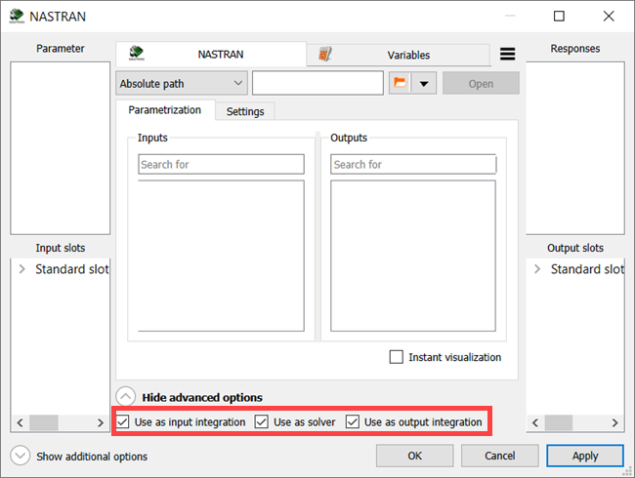Click the hamburger menu icon
Screen dimensions: 635x478
click(x=507, y=54)
